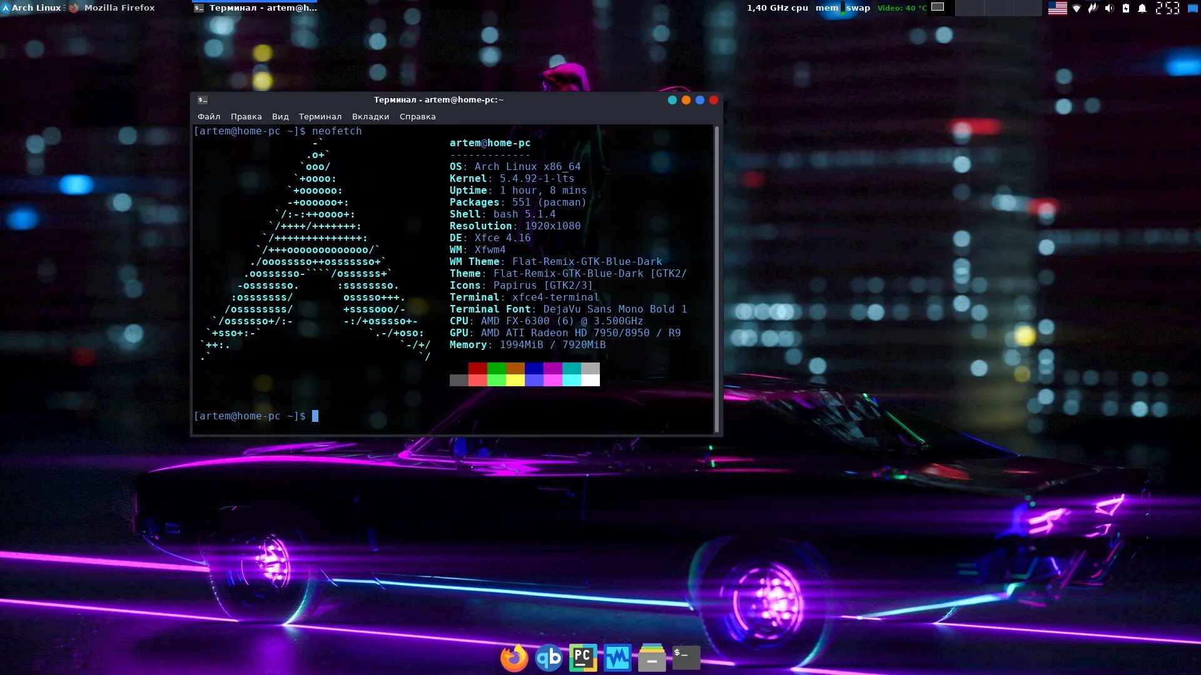Open the Правка menu
This screenshot has width=1201, height=675.
pyautogui.click(x=246, y=117)
